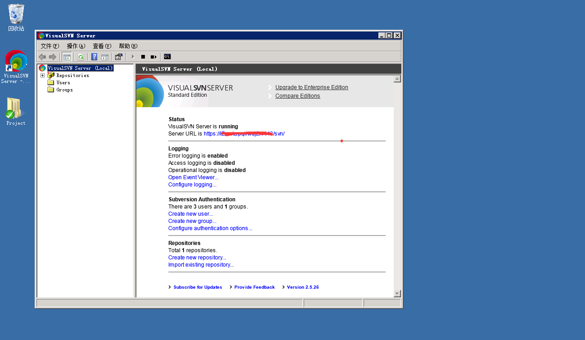
Task: Stop the server with the square icon
Action: 143,57
